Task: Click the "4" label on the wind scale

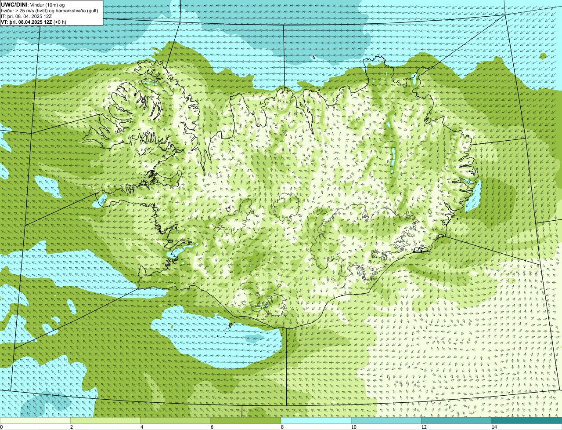Action: 141,427
